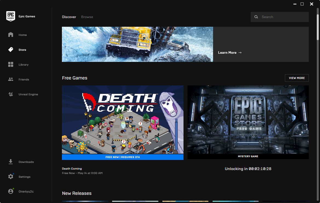
Task: Click the Search input field
Action: click(x=279, y=17)
